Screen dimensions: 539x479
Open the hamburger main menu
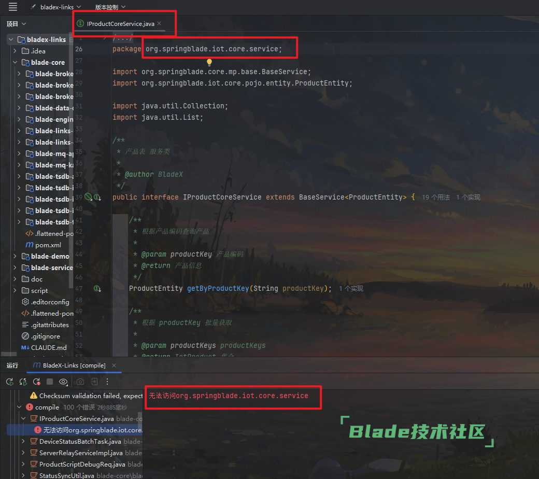click(13, 7)
